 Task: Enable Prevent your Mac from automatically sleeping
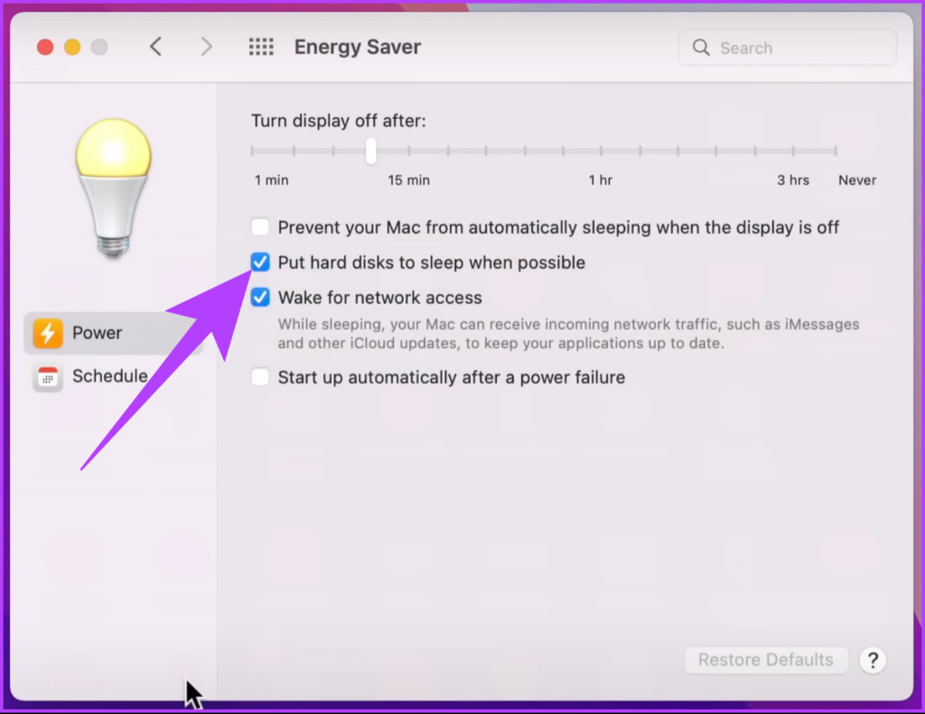coord(260,227)
